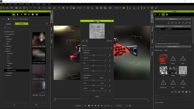Image resolution: width=194 pixels, height=109 pixels.
Task: Click the Play button in playback bar
Action: [85, 106]
